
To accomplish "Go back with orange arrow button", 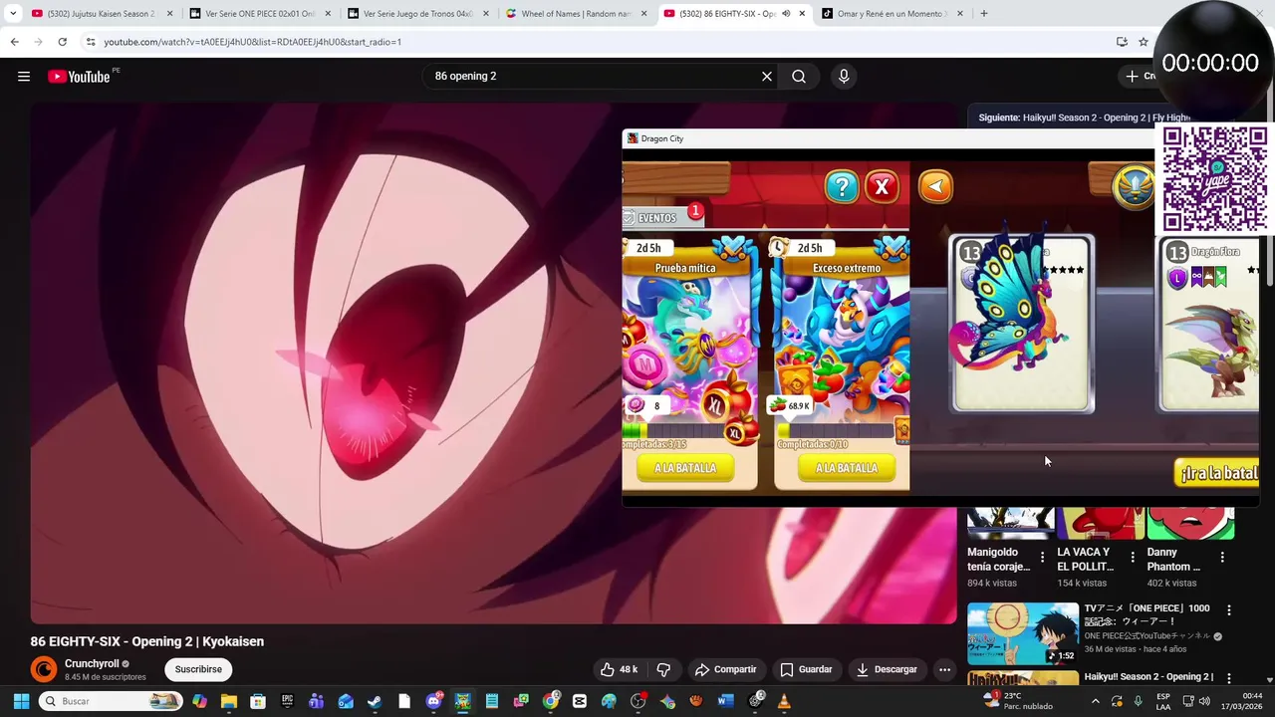I will (x=935, y=186).
